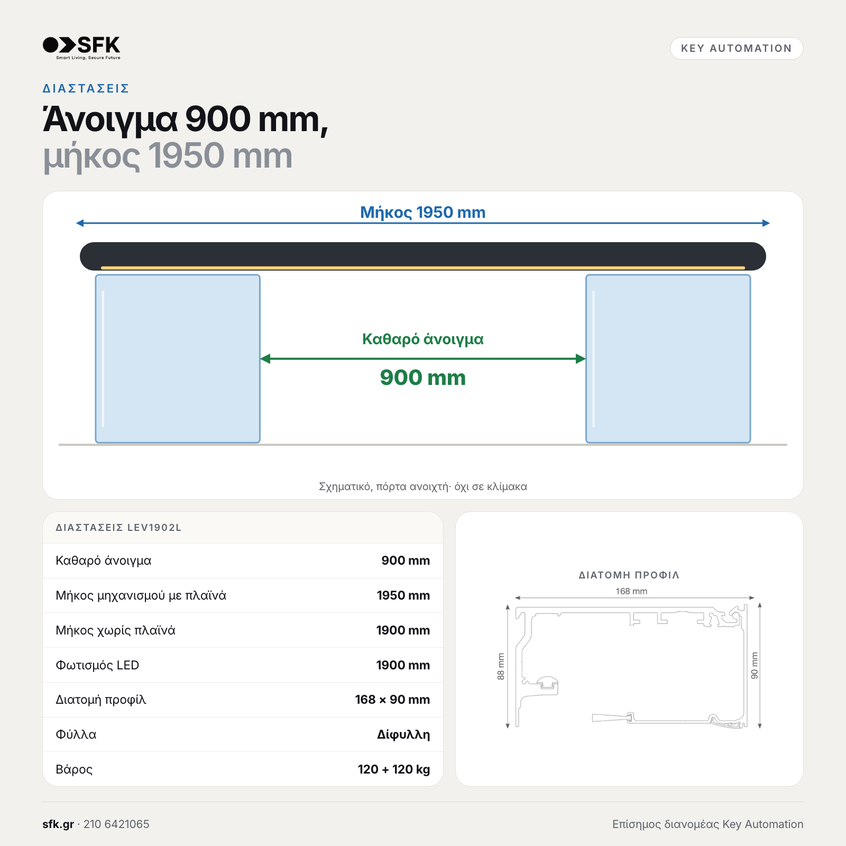
Task: Click the left glass door panel
Action: point(178,358)
